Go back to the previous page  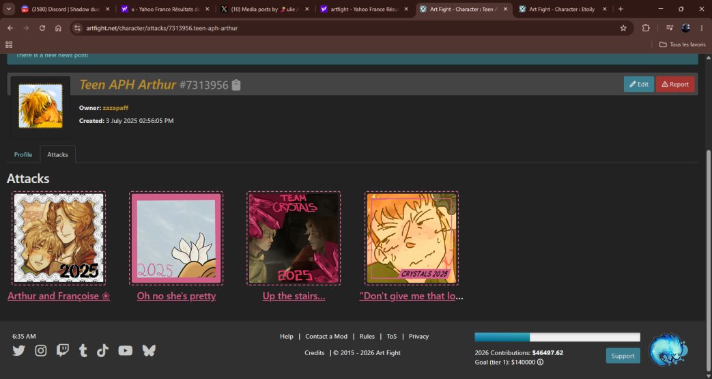pyautogui.click(x=10, y=28)
